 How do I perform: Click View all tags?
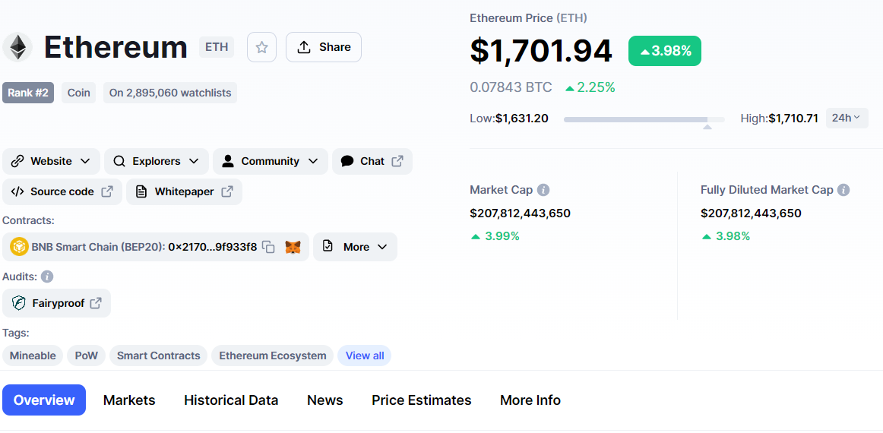[x=364, y=356]
